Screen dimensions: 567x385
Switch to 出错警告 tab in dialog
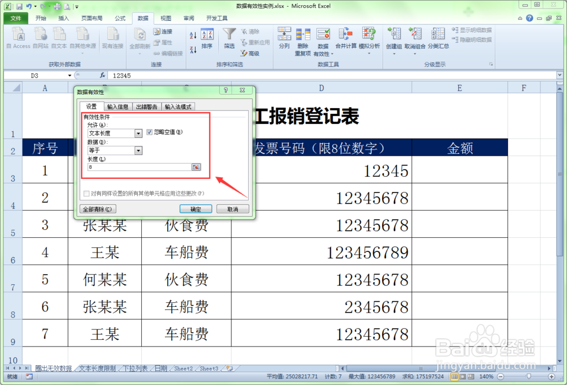click(x=146, y=106)
